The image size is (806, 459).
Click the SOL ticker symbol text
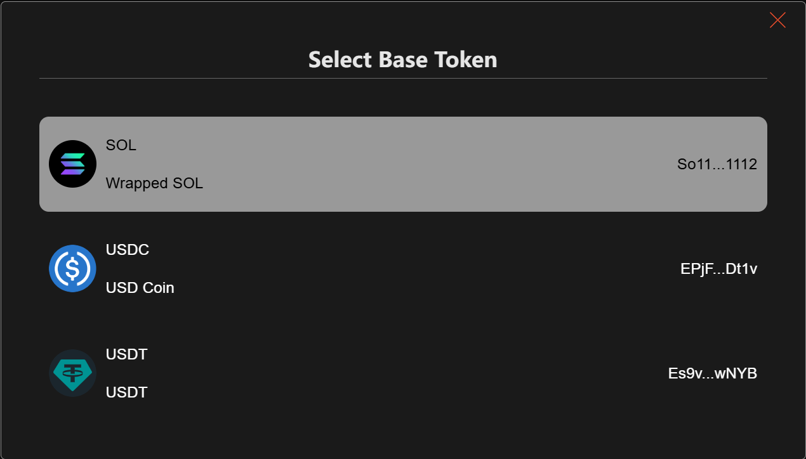click(121, 145)
